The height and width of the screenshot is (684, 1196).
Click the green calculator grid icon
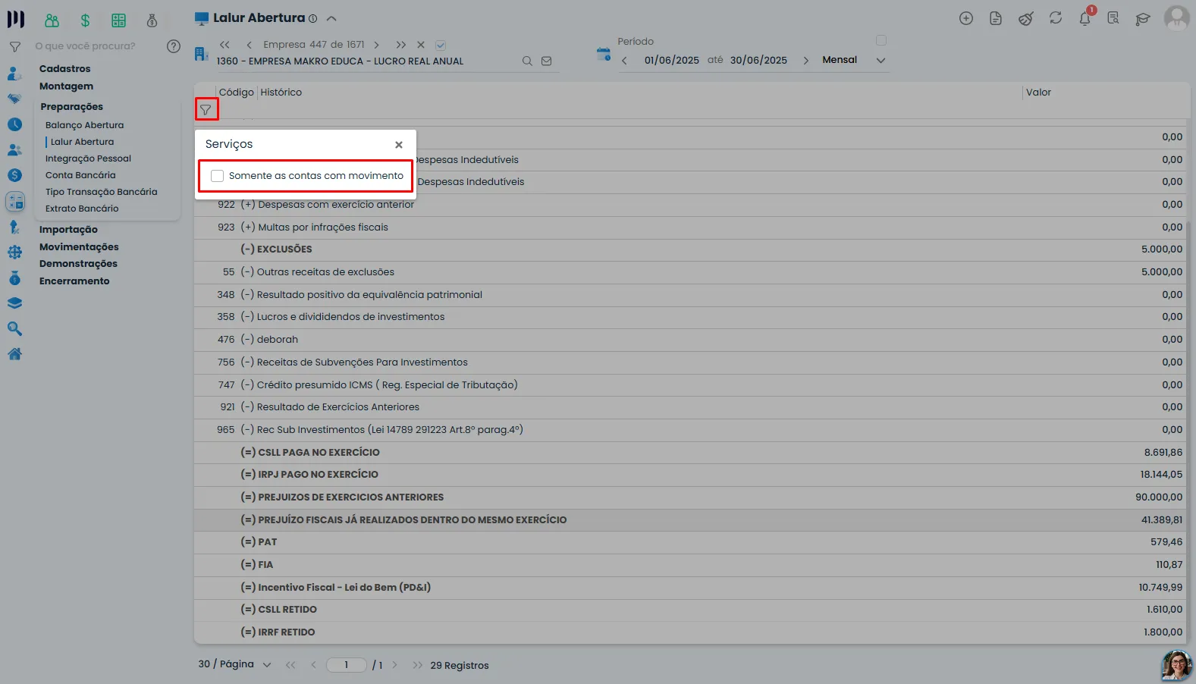click(x=118, y=20)
